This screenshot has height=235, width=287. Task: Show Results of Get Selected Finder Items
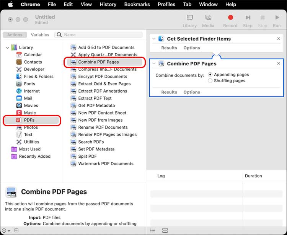169,48
